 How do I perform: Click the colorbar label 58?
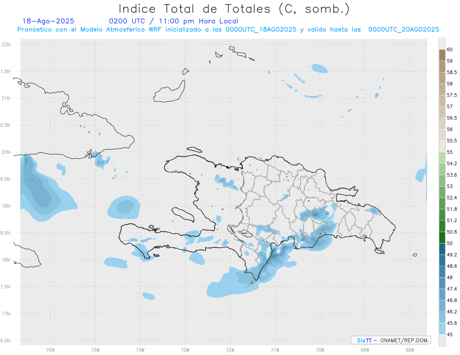(450, 83)
